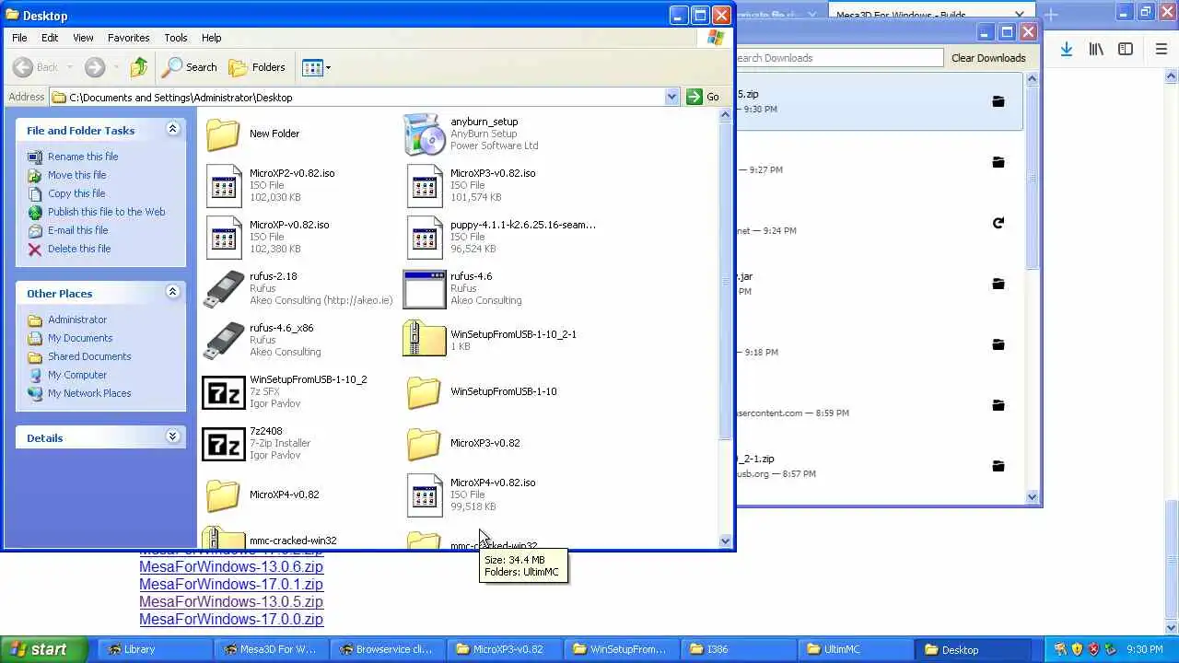Select the rufus-2.18 USB drive icon

click(x=224, y=289)
